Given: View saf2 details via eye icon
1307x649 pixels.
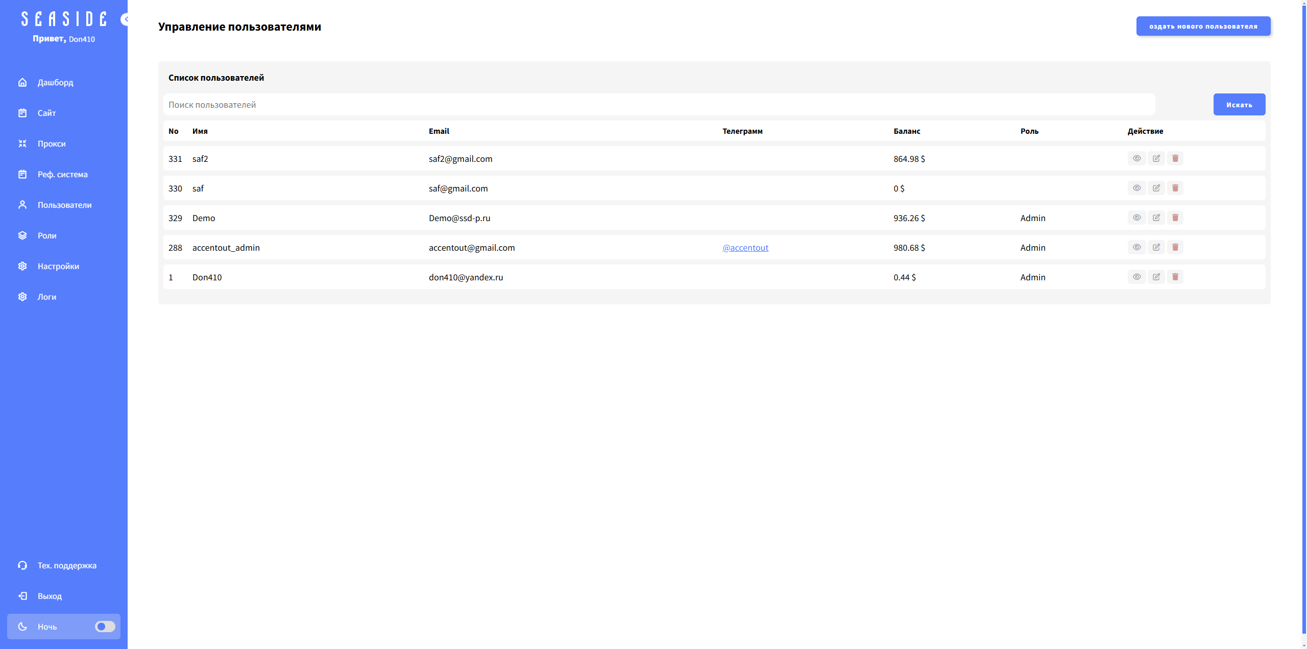Looking at the screenshot, I should [x=1136, y=158].
